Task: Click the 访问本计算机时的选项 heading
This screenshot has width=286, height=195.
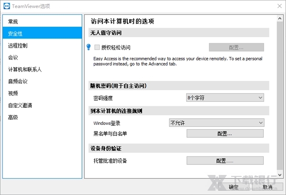Action: pyautogui.click(x=123, y=21)
